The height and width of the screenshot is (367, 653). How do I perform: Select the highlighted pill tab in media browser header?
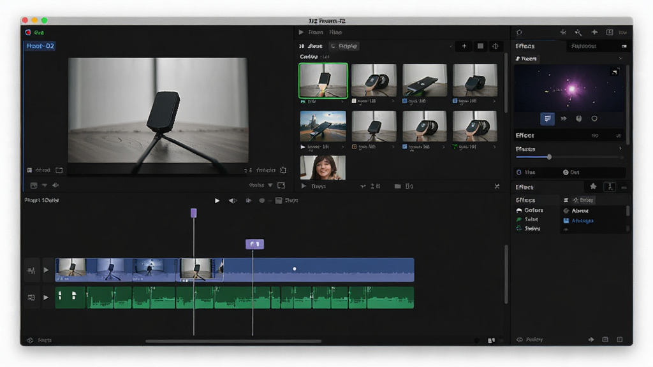pyautogui.click(x=344, y=46)
